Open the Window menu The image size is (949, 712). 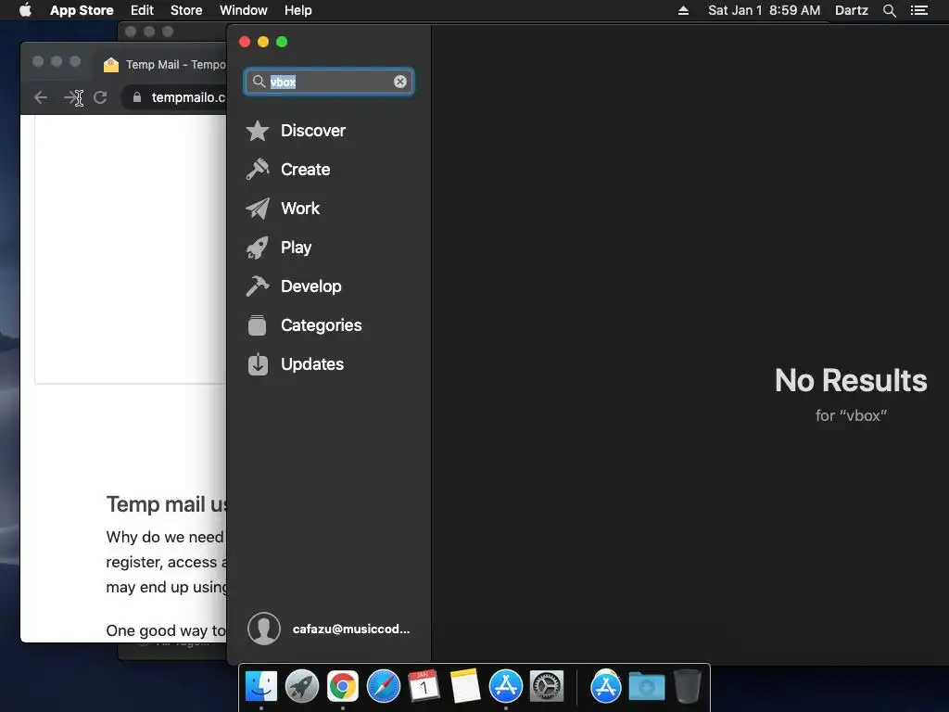pos(244,10)
